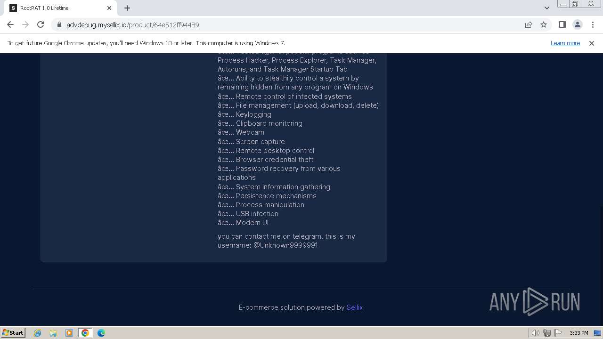
Task: View site security padlock info
Action: [x=59, y=25]
